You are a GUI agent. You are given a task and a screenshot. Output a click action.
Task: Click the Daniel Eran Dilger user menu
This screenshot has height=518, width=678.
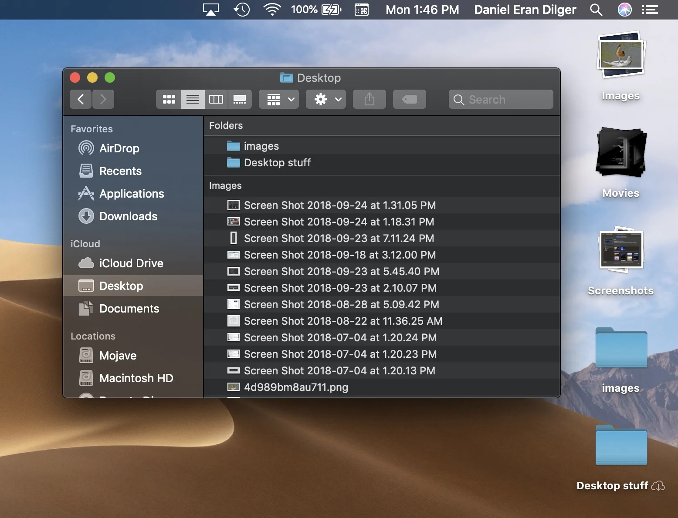tap(525, 10)
